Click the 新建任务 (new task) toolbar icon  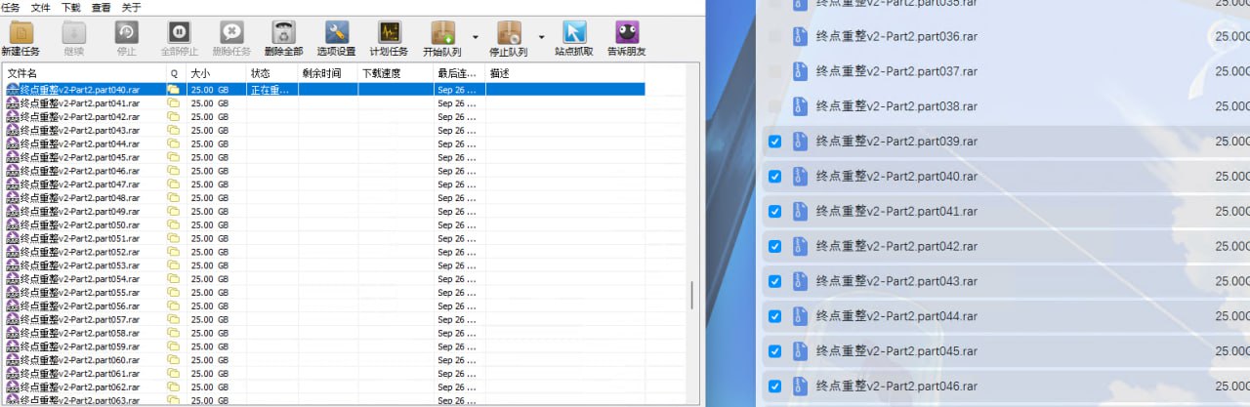pyautogui.click(x=21, y=33)
